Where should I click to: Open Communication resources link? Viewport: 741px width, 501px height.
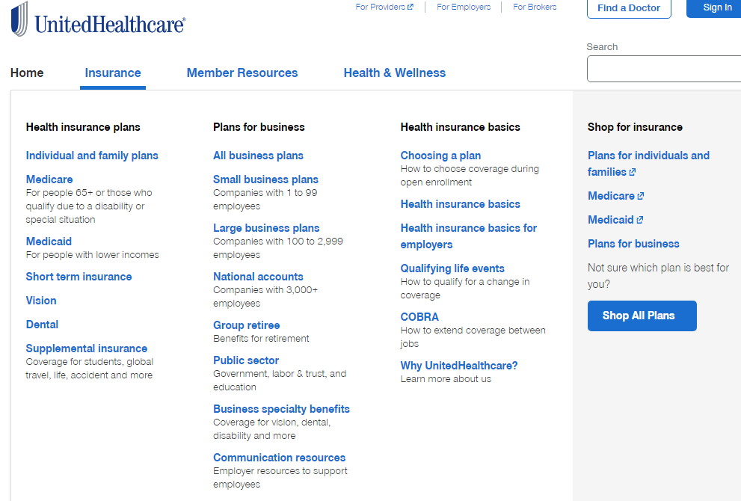[x=279, y=458]
